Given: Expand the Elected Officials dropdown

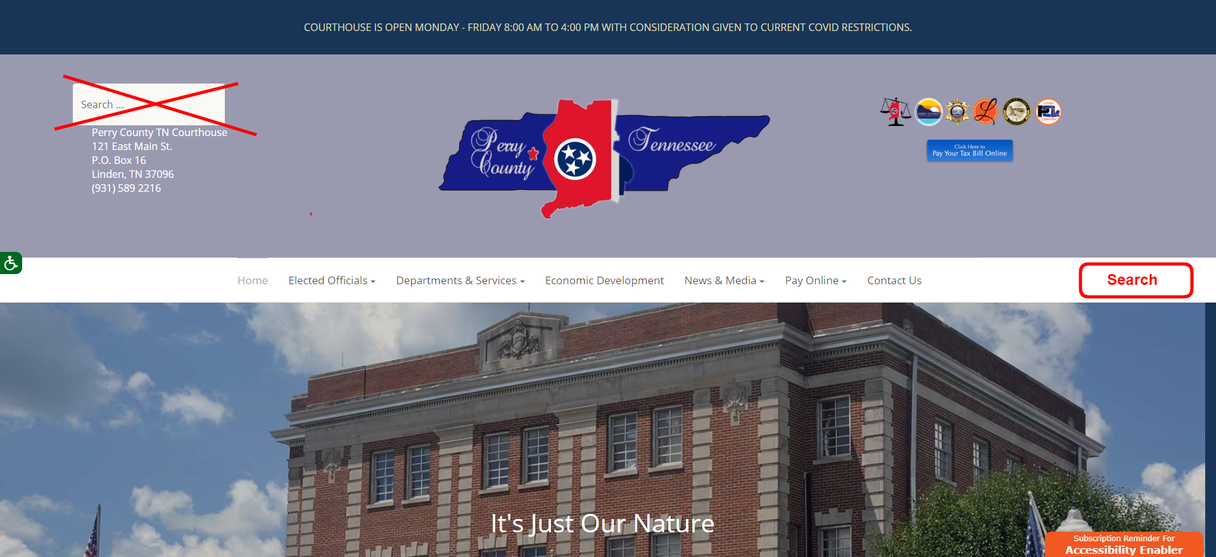Looking at the screenshot, I should point(332,280).
